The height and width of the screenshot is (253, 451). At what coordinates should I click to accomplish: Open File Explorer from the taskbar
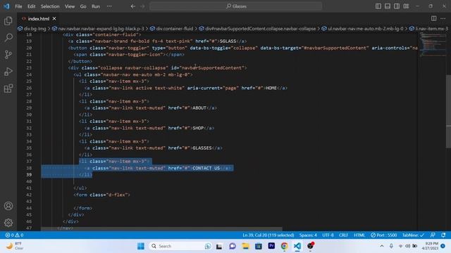[245, 246]
